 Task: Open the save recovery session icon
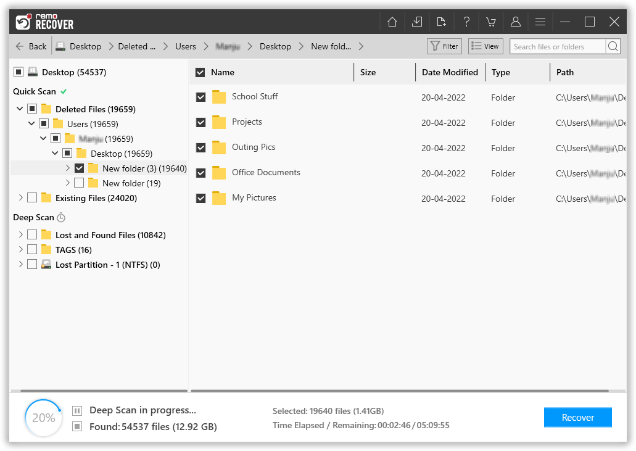click(417, 21)
